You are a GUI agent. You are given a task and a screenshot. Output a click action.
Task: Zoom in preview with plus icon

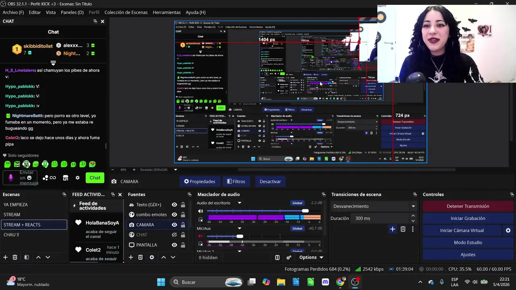point(134,170)
